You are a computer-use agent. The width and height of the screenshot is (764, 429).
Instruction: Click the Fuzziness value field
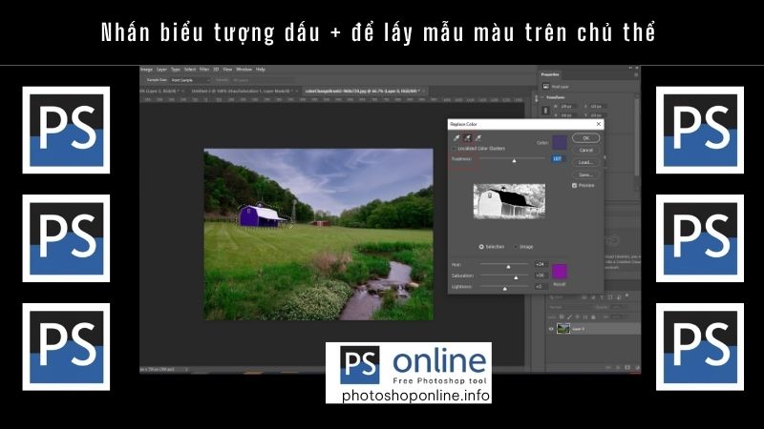click(x=557, y=158)
